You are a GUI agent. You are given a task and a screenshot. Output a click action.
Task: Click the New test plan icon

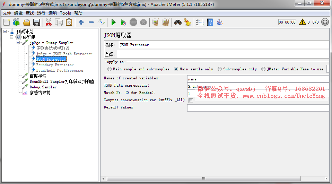[x=7, y=22]
